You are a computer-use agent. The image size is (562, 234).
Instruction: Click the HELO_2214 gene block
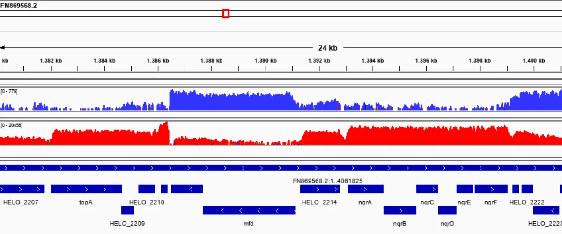pos(320,189)
